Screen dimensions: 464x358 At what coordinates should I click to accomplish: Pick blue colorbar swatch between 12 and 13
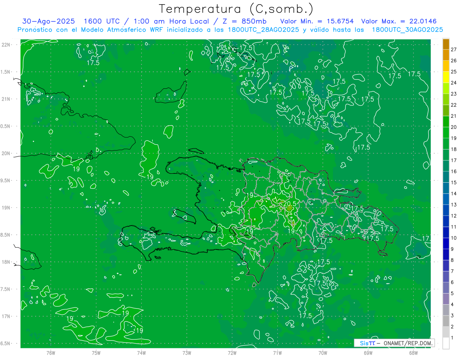[x=446, y=210]
